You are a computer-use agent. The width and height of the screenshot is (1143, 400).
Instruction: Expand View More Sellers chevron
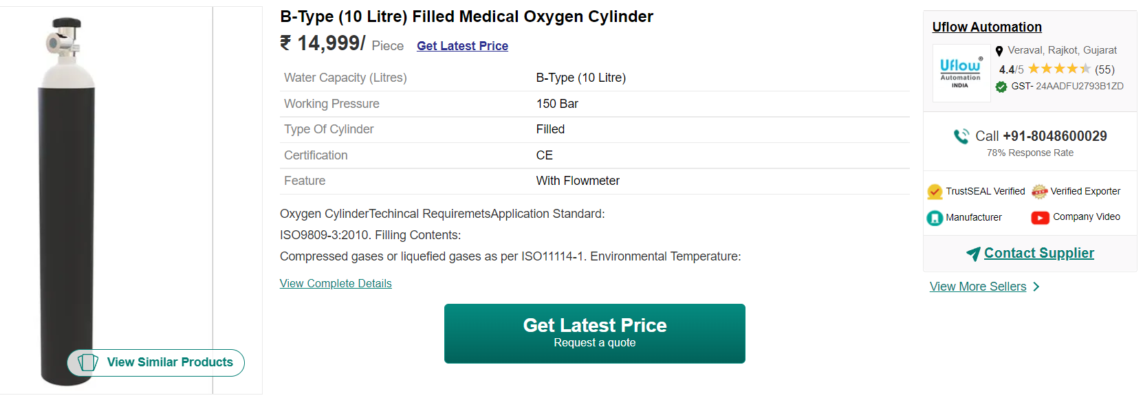[1036, 287]
